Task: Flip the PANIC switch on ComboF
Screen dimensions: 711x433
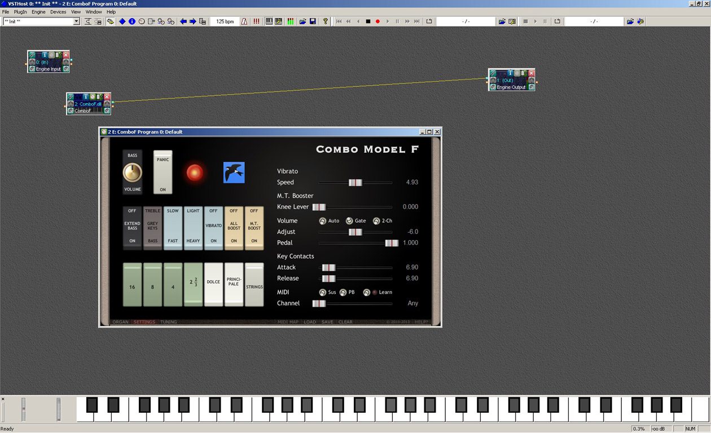Action: [163, 172]
